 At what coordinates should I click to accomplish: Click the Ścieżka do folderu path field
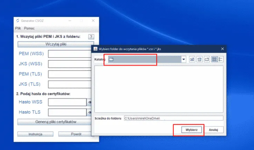(x=173, y=118)
